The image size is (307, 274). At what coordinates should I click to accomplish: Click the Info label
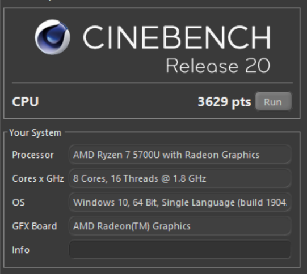(x=21, y=250)
